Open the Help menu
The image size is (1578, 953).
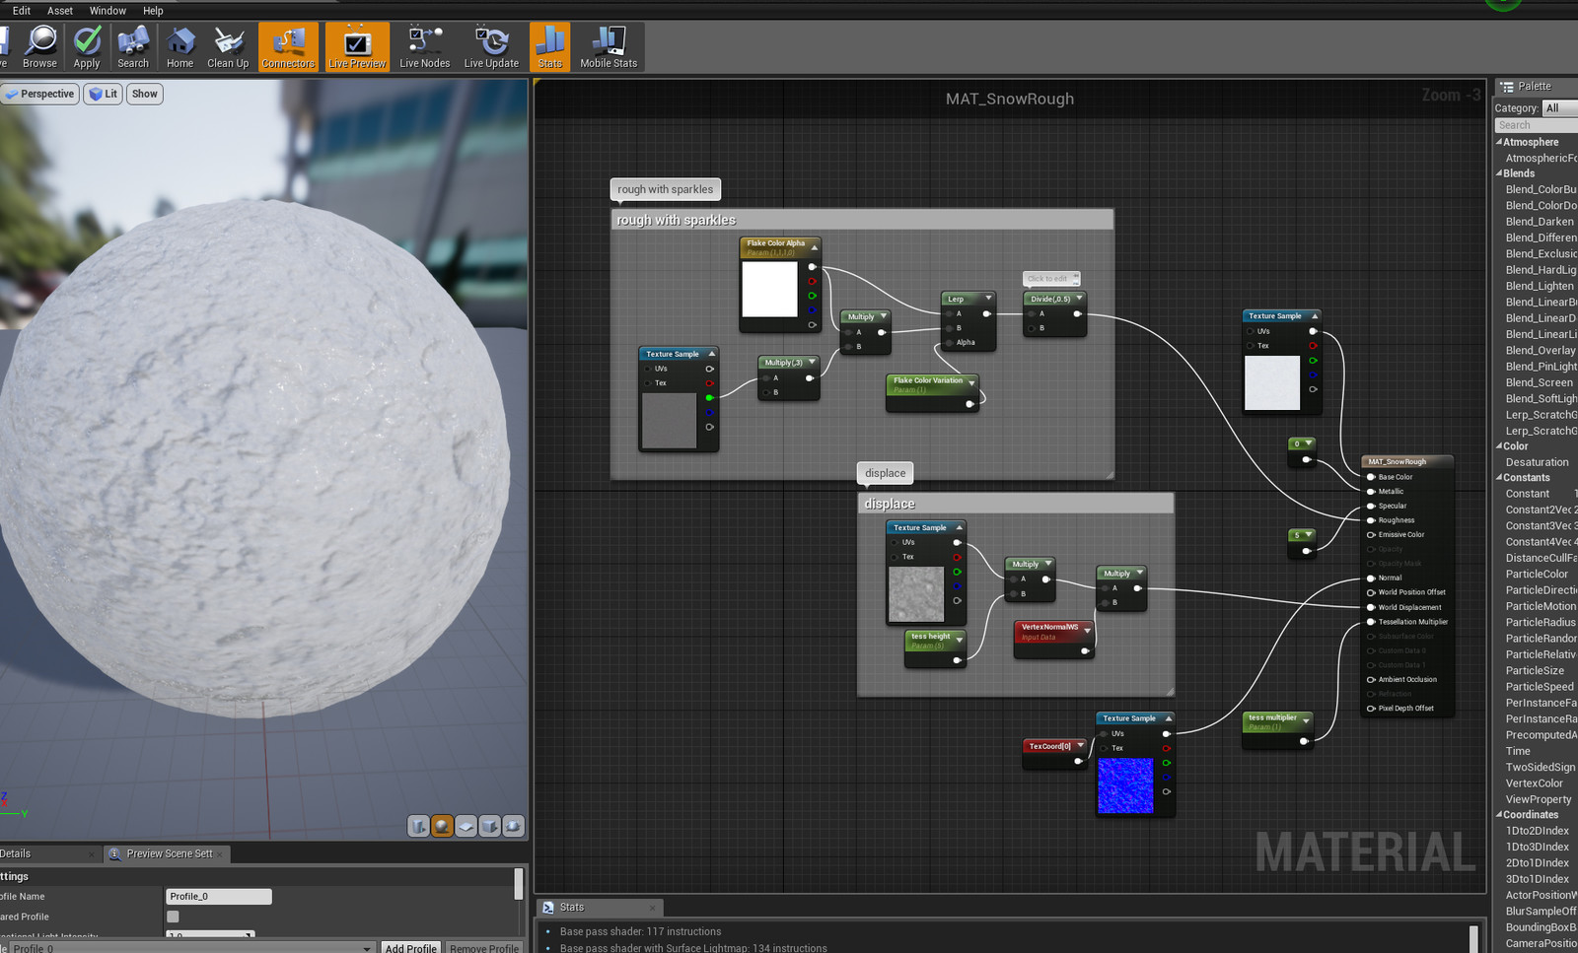click(153, 11)
